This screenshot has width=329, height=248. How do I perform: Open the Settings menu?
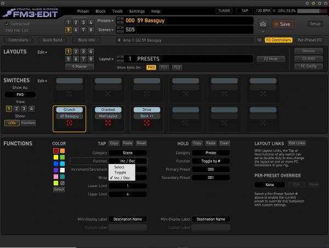(137, 12)
